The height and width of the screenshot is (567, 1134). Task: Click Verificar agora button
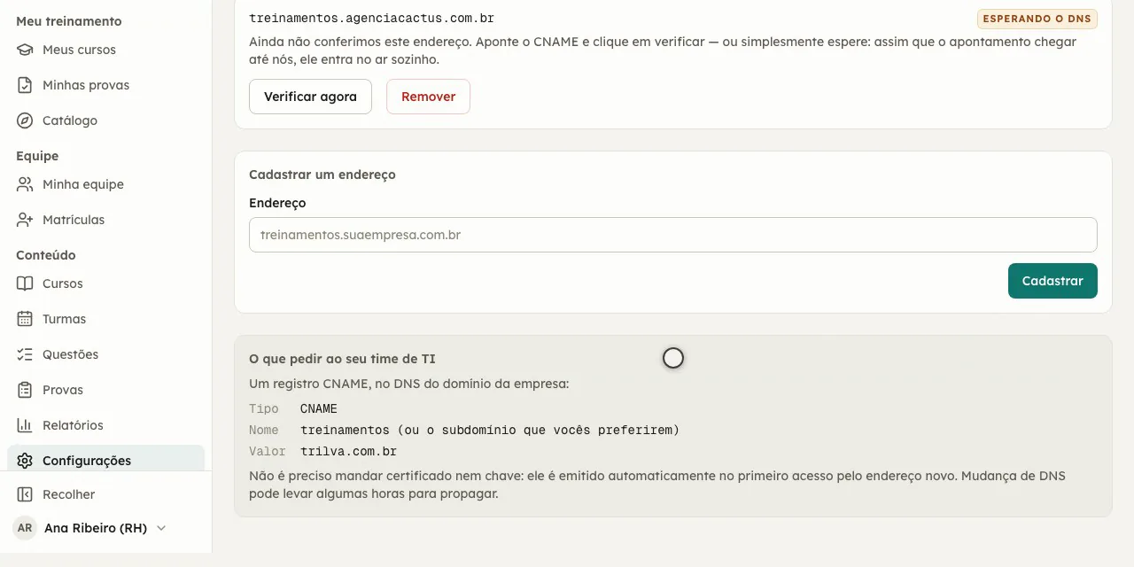coord(310,97)
